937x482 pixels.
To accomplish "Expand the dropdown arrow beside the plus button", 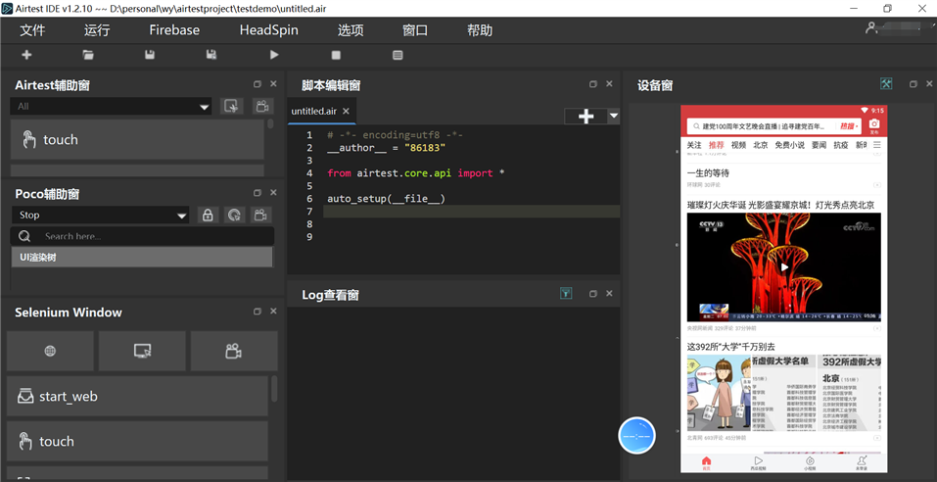I will [614, 116].
